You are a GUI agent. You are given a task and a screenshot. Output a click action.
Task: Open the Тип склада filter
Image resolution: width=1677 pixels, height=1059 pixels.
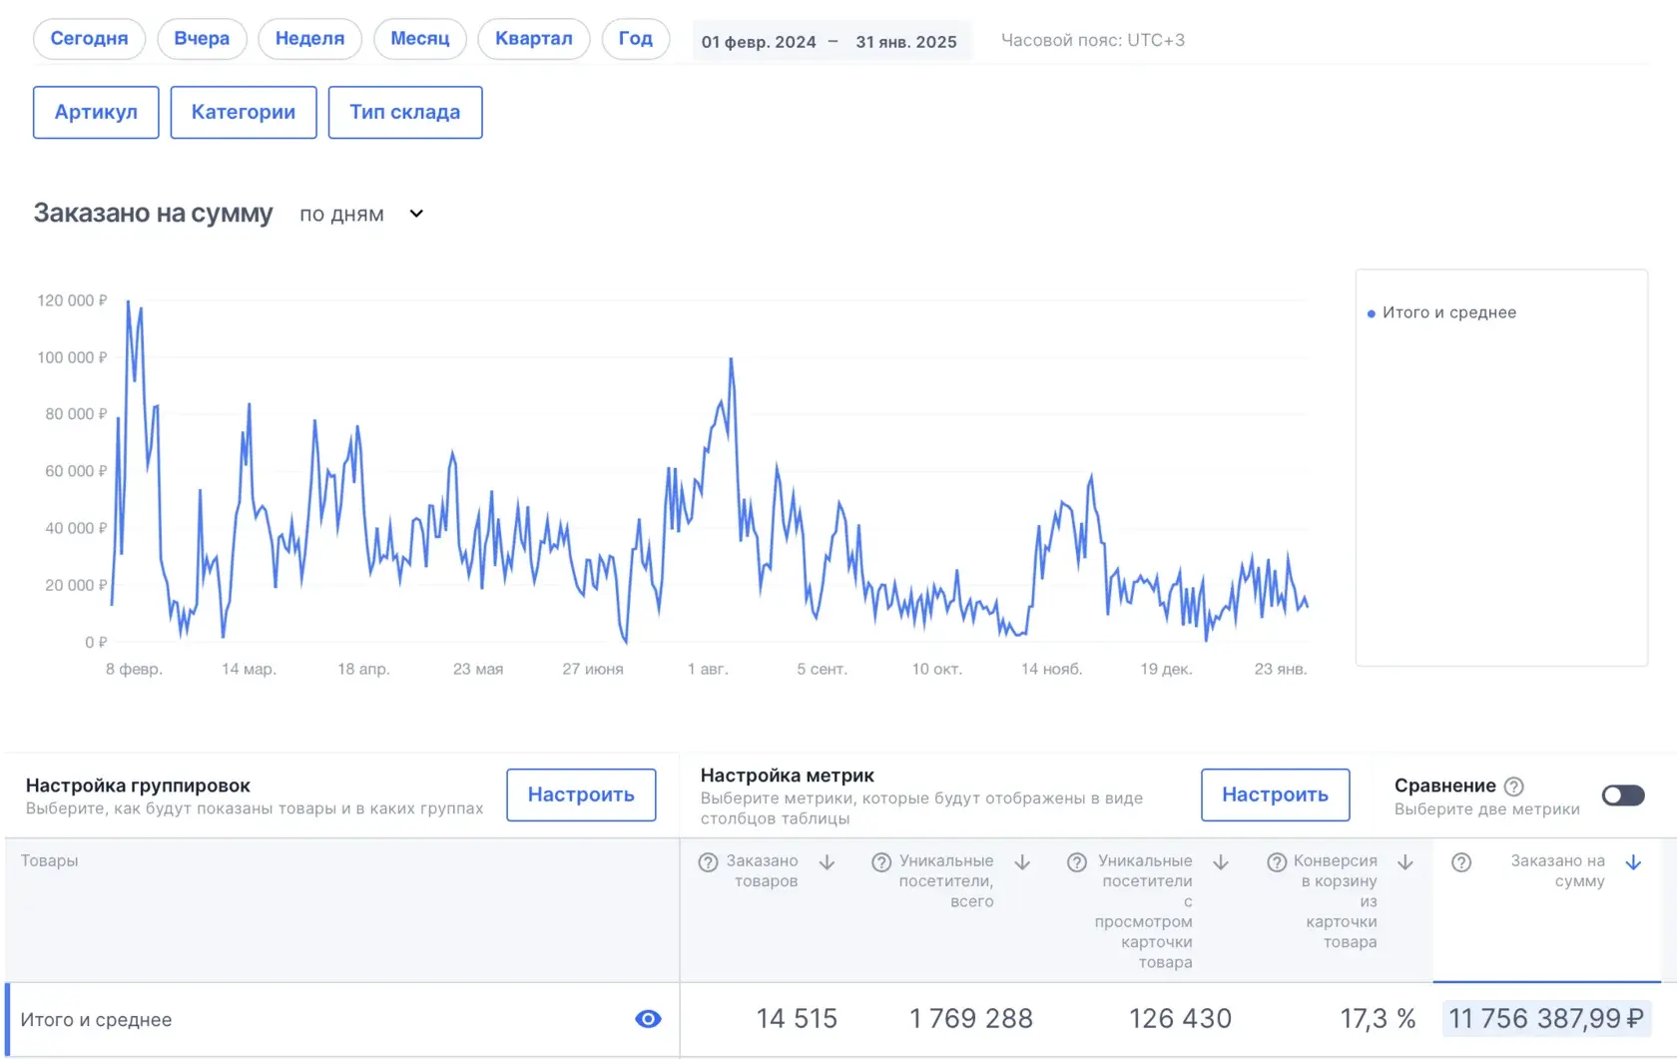405,112
